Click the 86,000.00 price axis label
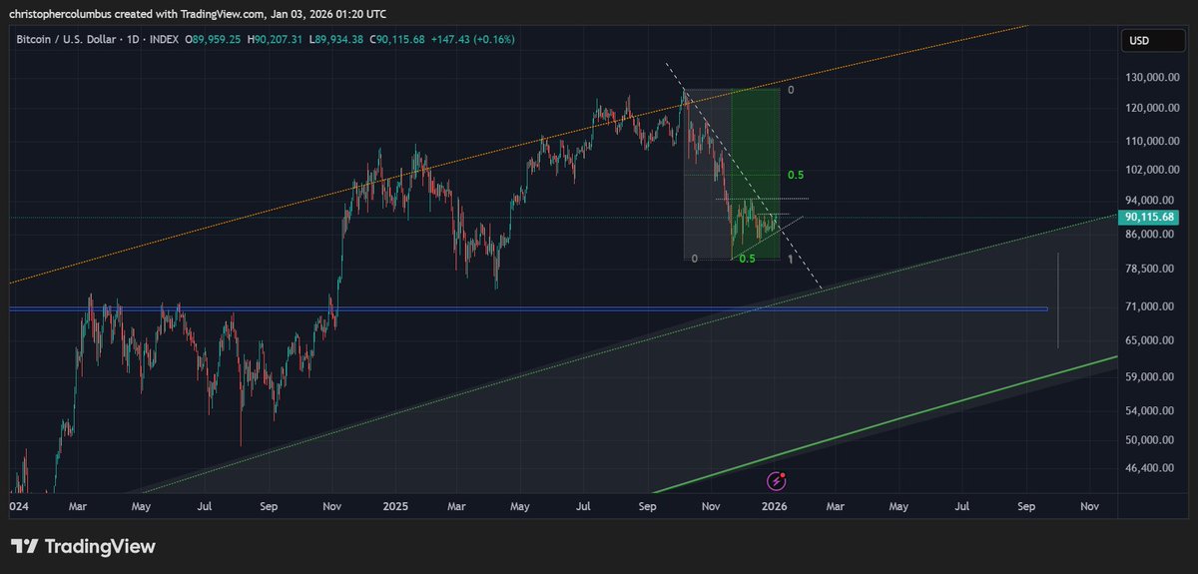 (1151, 235)
